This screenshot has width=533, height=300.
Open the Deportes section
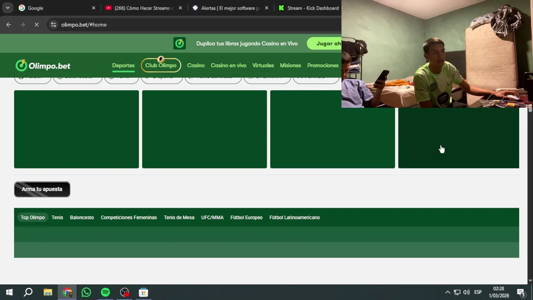(x=123, y=65)
